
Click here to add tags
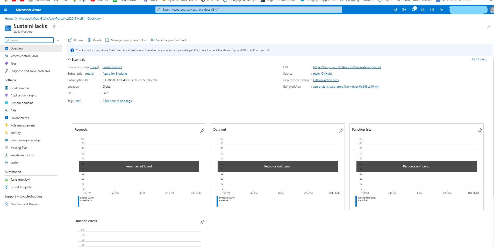coord(117,101)
